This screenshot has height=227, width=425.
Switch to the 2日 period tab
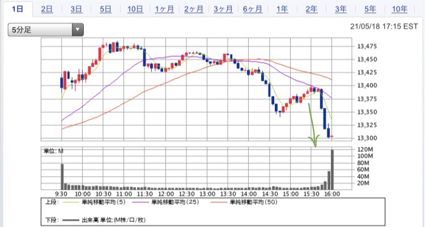[x=47, y=9]
